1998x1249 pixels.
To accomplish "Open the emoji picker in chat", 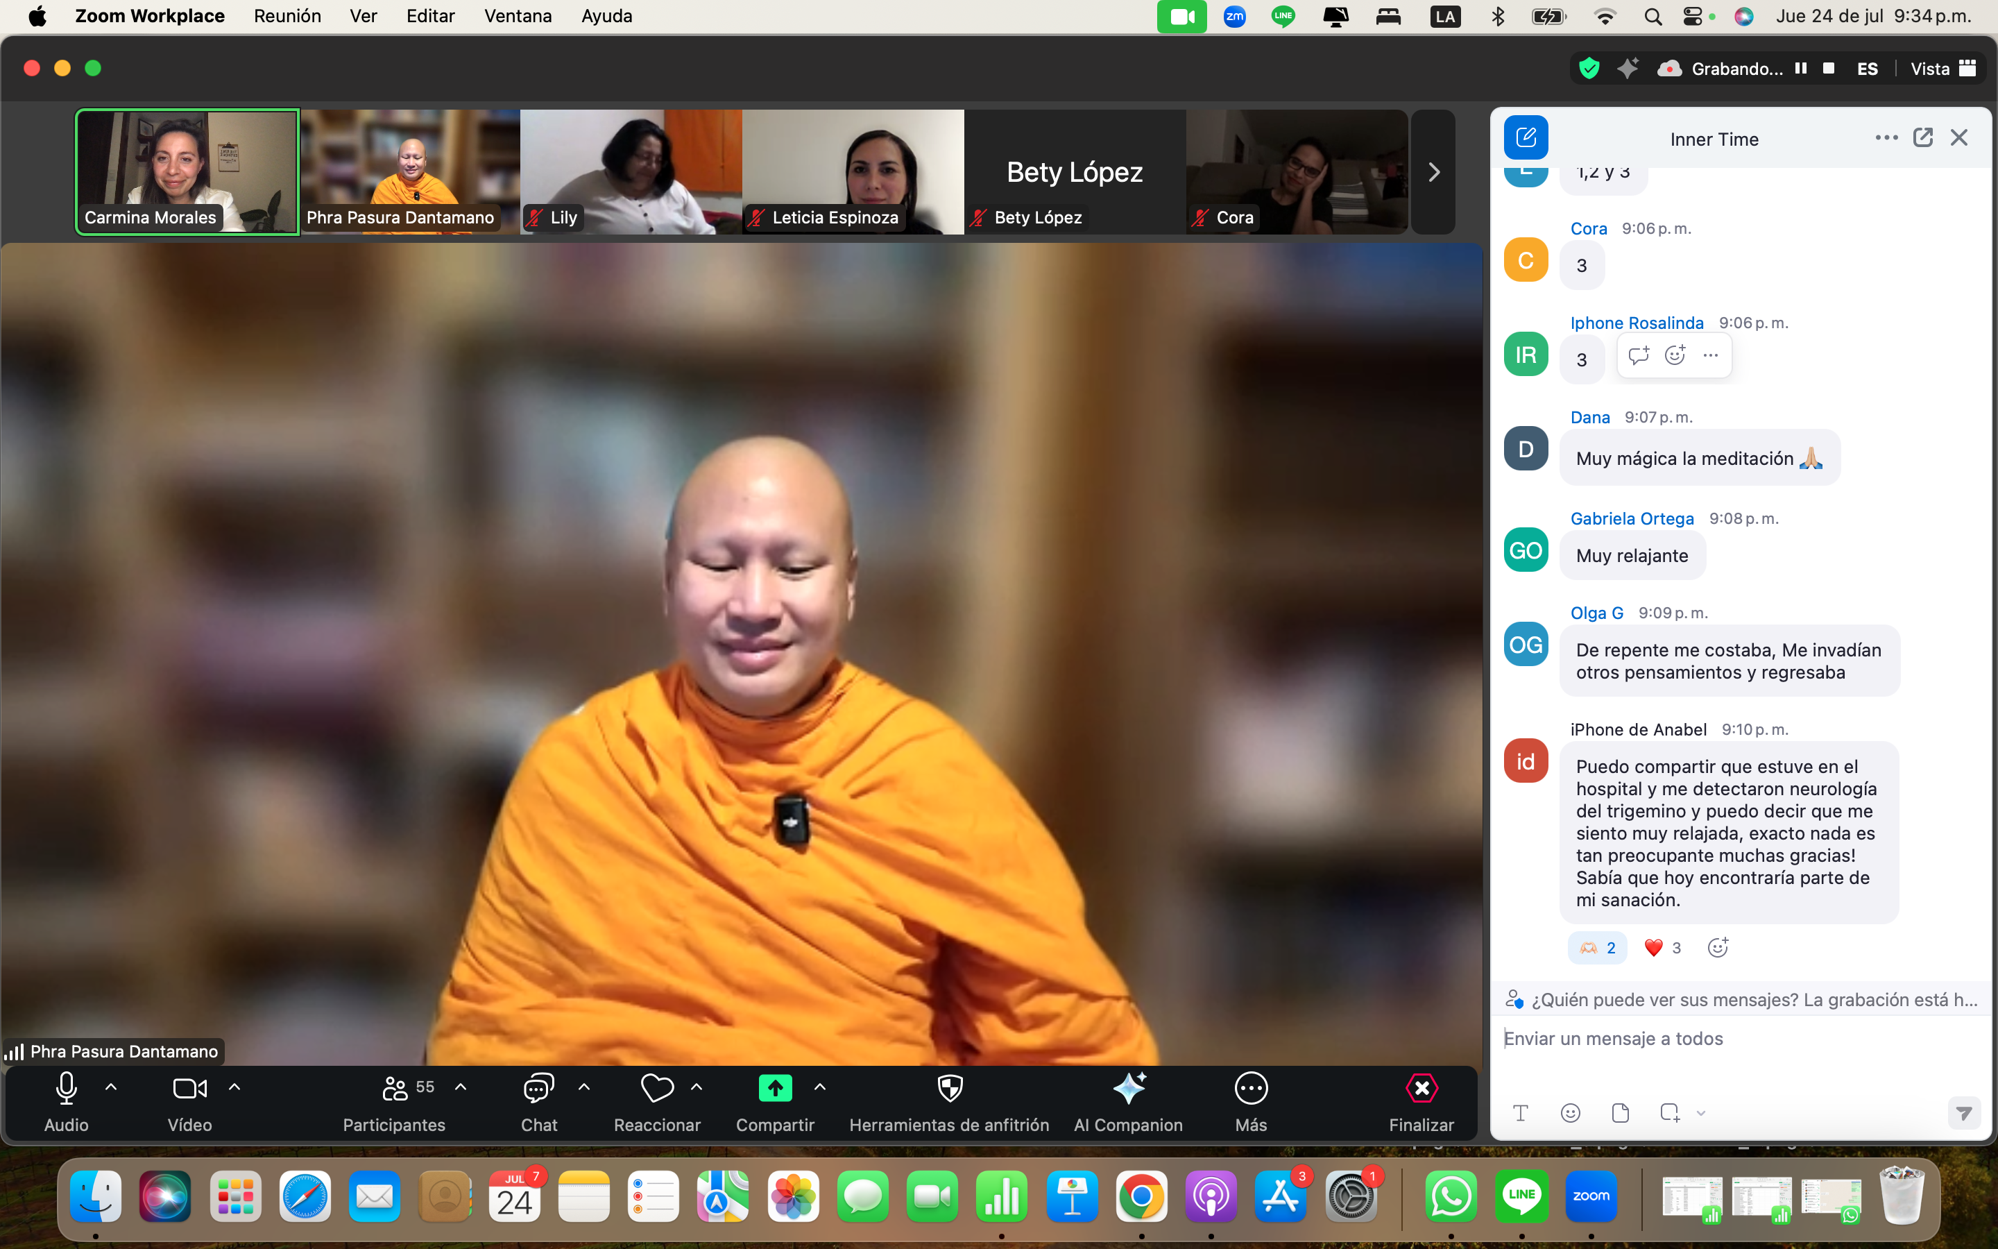I will [x=1571, y=1113].
